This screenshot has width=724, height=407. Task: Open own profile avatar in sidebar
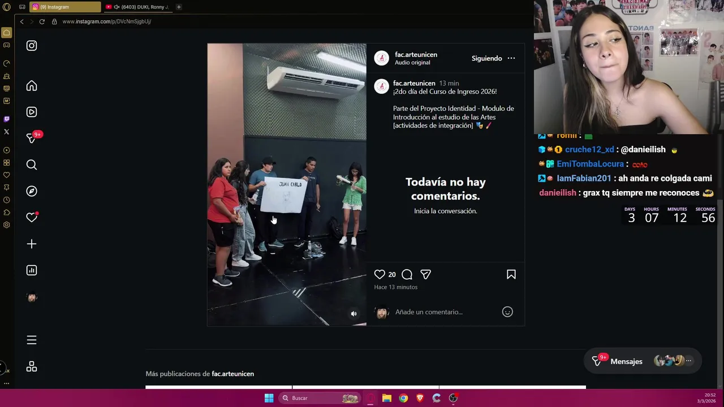(32, 297)
